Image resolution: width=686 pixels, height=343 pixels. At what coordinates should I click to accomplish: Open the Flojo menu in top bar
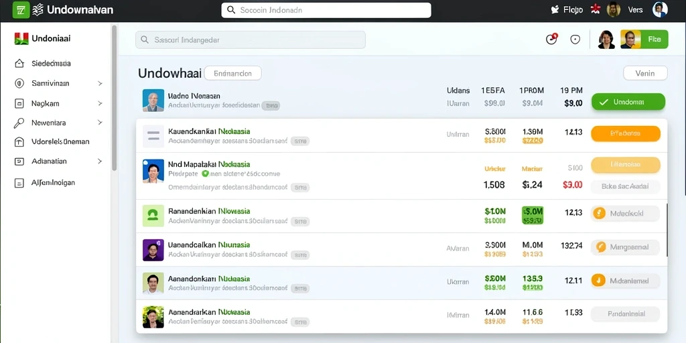coord(567,9)
